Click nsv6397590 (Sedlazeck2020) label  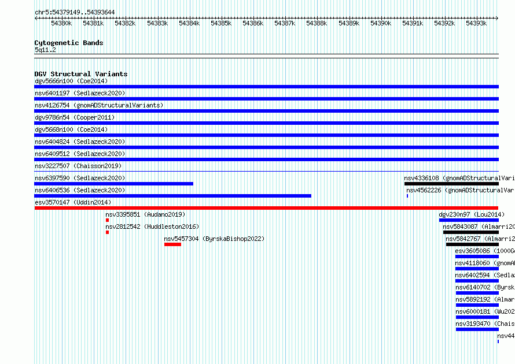pos(80,178)
